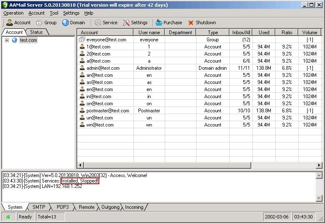Sort by the Inbox/All column header

click(241, 32)
